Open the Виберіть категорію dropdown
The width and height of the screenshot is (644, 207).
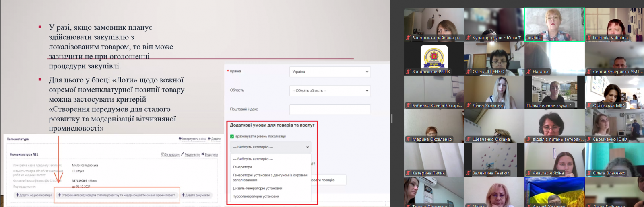(271, 147)
